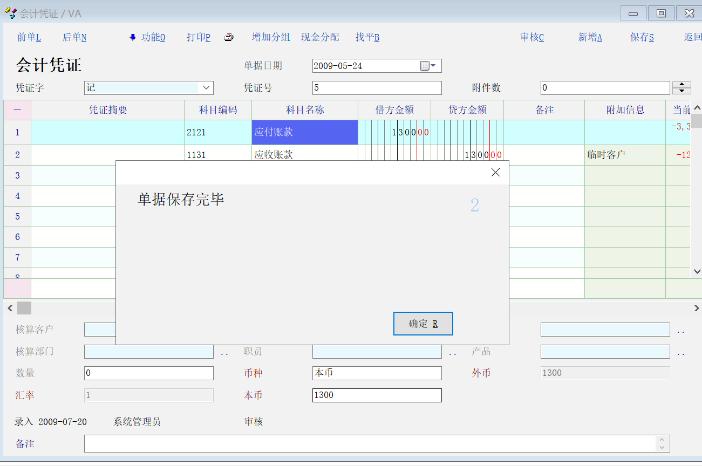Click the printer icon in toolbar
Screen dimensions: 702x466
229,37
